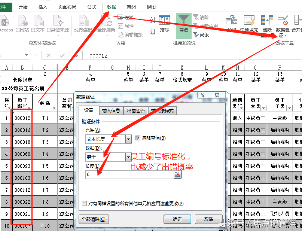Viewport: 302px width, 231px height.
Task: Click the confirm checkmark in the formula bar
Action: coord(62,56)
